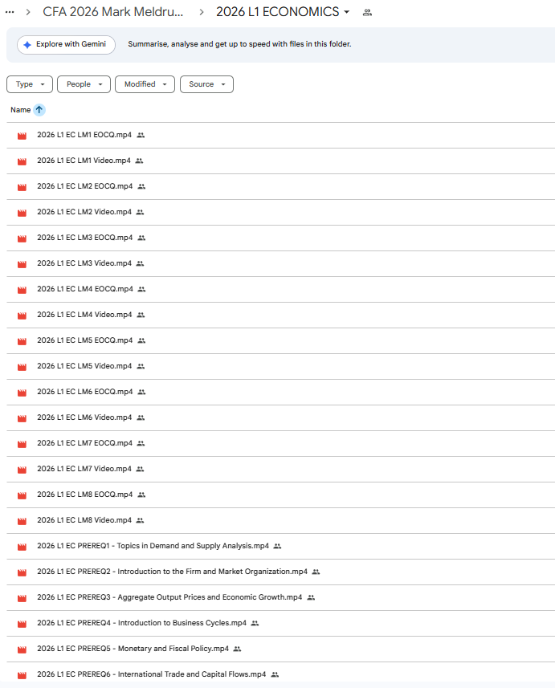Click shared icon beside PREREQ5 Monetary and Fiscal Policy

237,649
